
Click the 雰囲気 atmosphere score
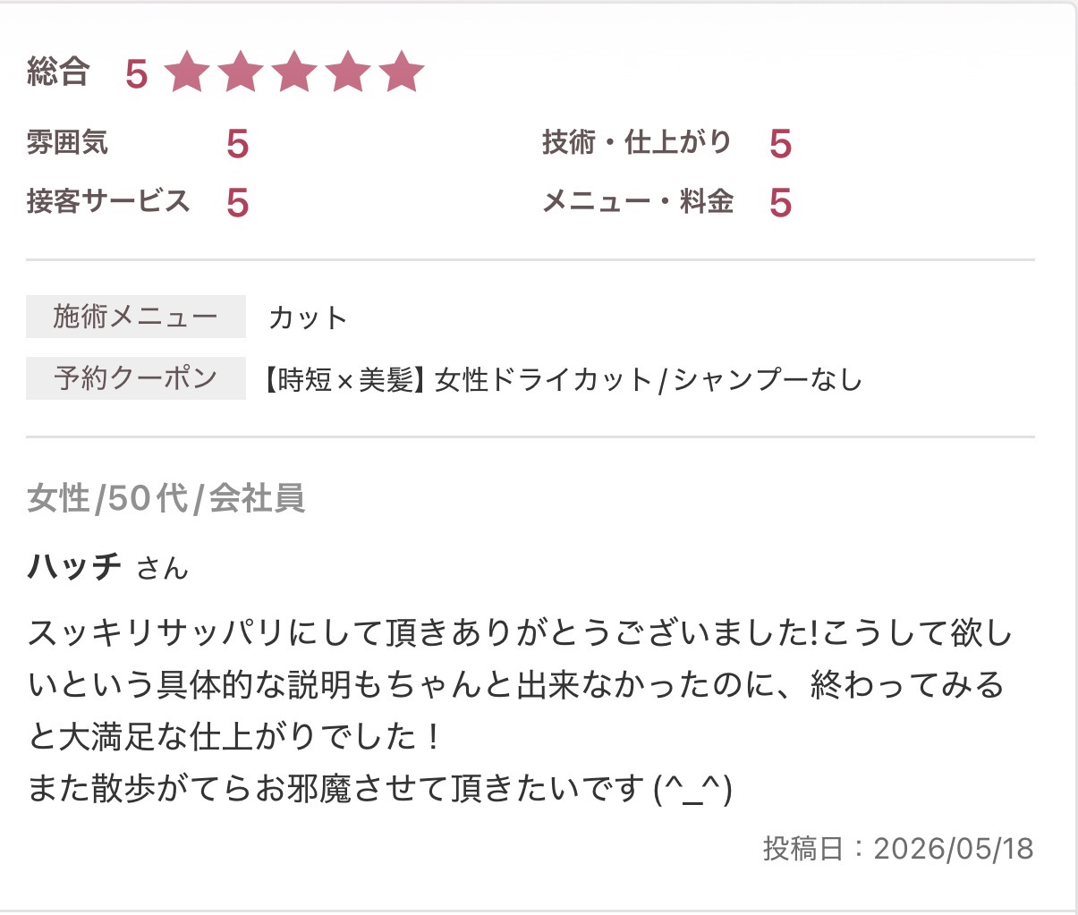coord(237,144)
